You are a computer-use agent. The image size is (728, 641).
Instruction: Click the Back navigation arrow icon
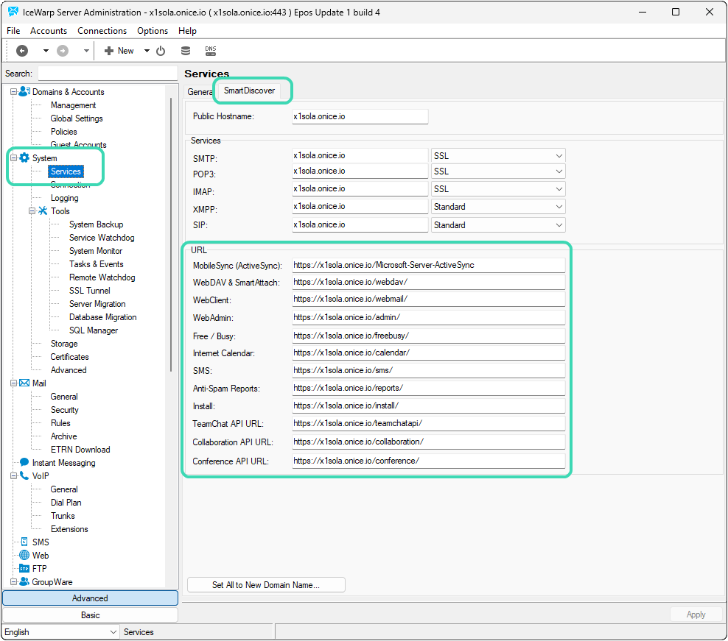pos(22,51)
